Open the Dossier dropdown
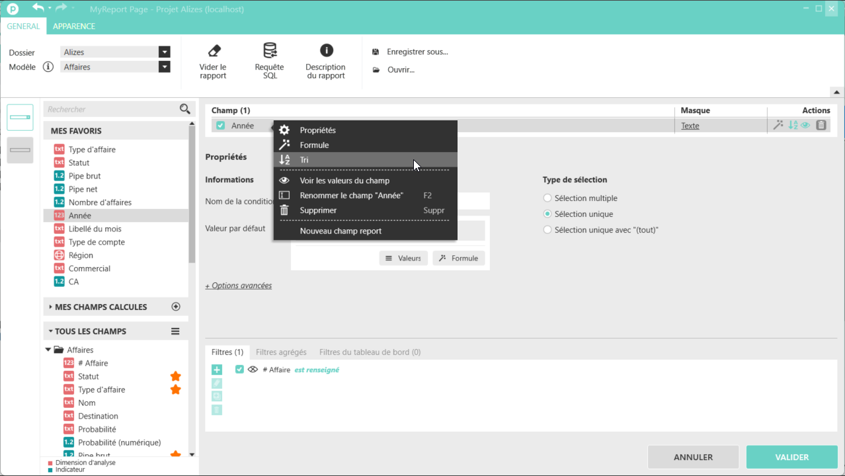 point(164,52)
